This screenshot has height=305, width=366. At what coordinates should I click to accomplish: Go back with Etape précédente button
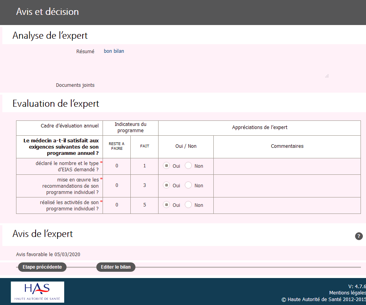[42, 267]
